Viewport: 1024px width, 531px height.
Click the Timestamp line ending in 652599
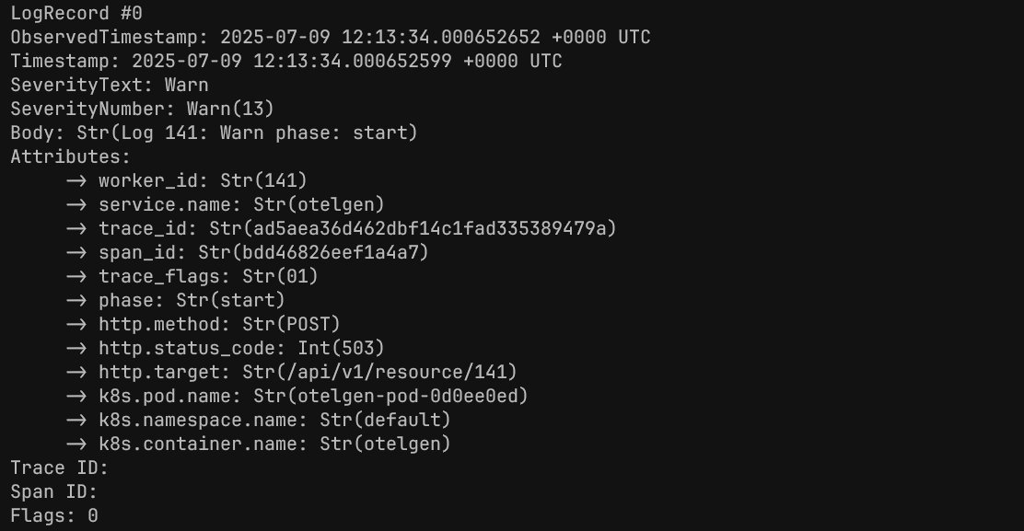[285, 62]
